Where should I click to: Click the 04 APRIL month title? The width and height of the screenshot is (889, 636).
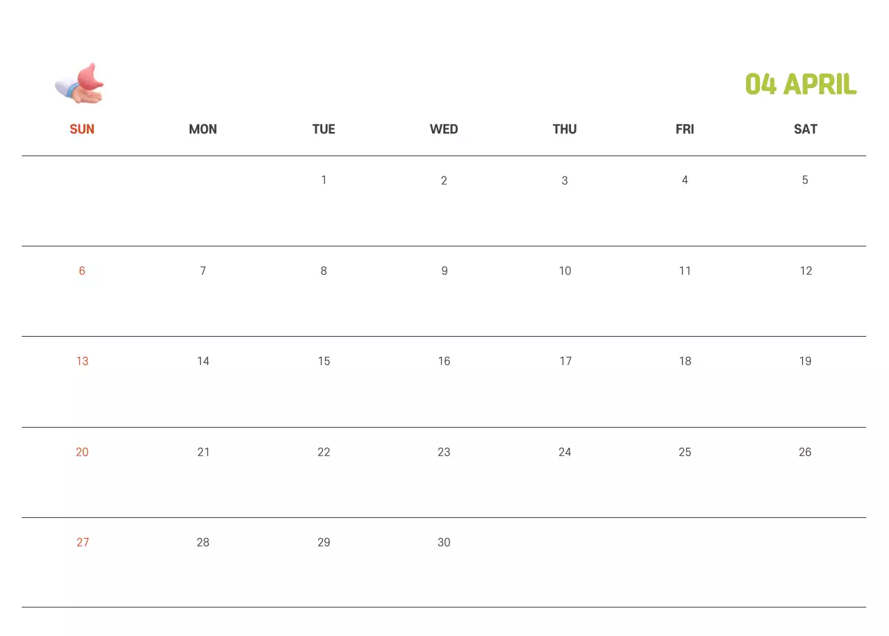(800, 85)
